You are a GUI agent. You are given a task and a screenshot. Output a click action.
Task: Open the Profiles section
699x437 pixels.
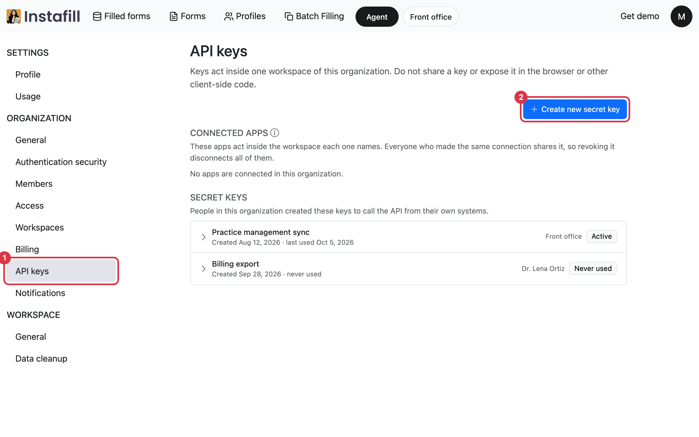click(245, 16)
